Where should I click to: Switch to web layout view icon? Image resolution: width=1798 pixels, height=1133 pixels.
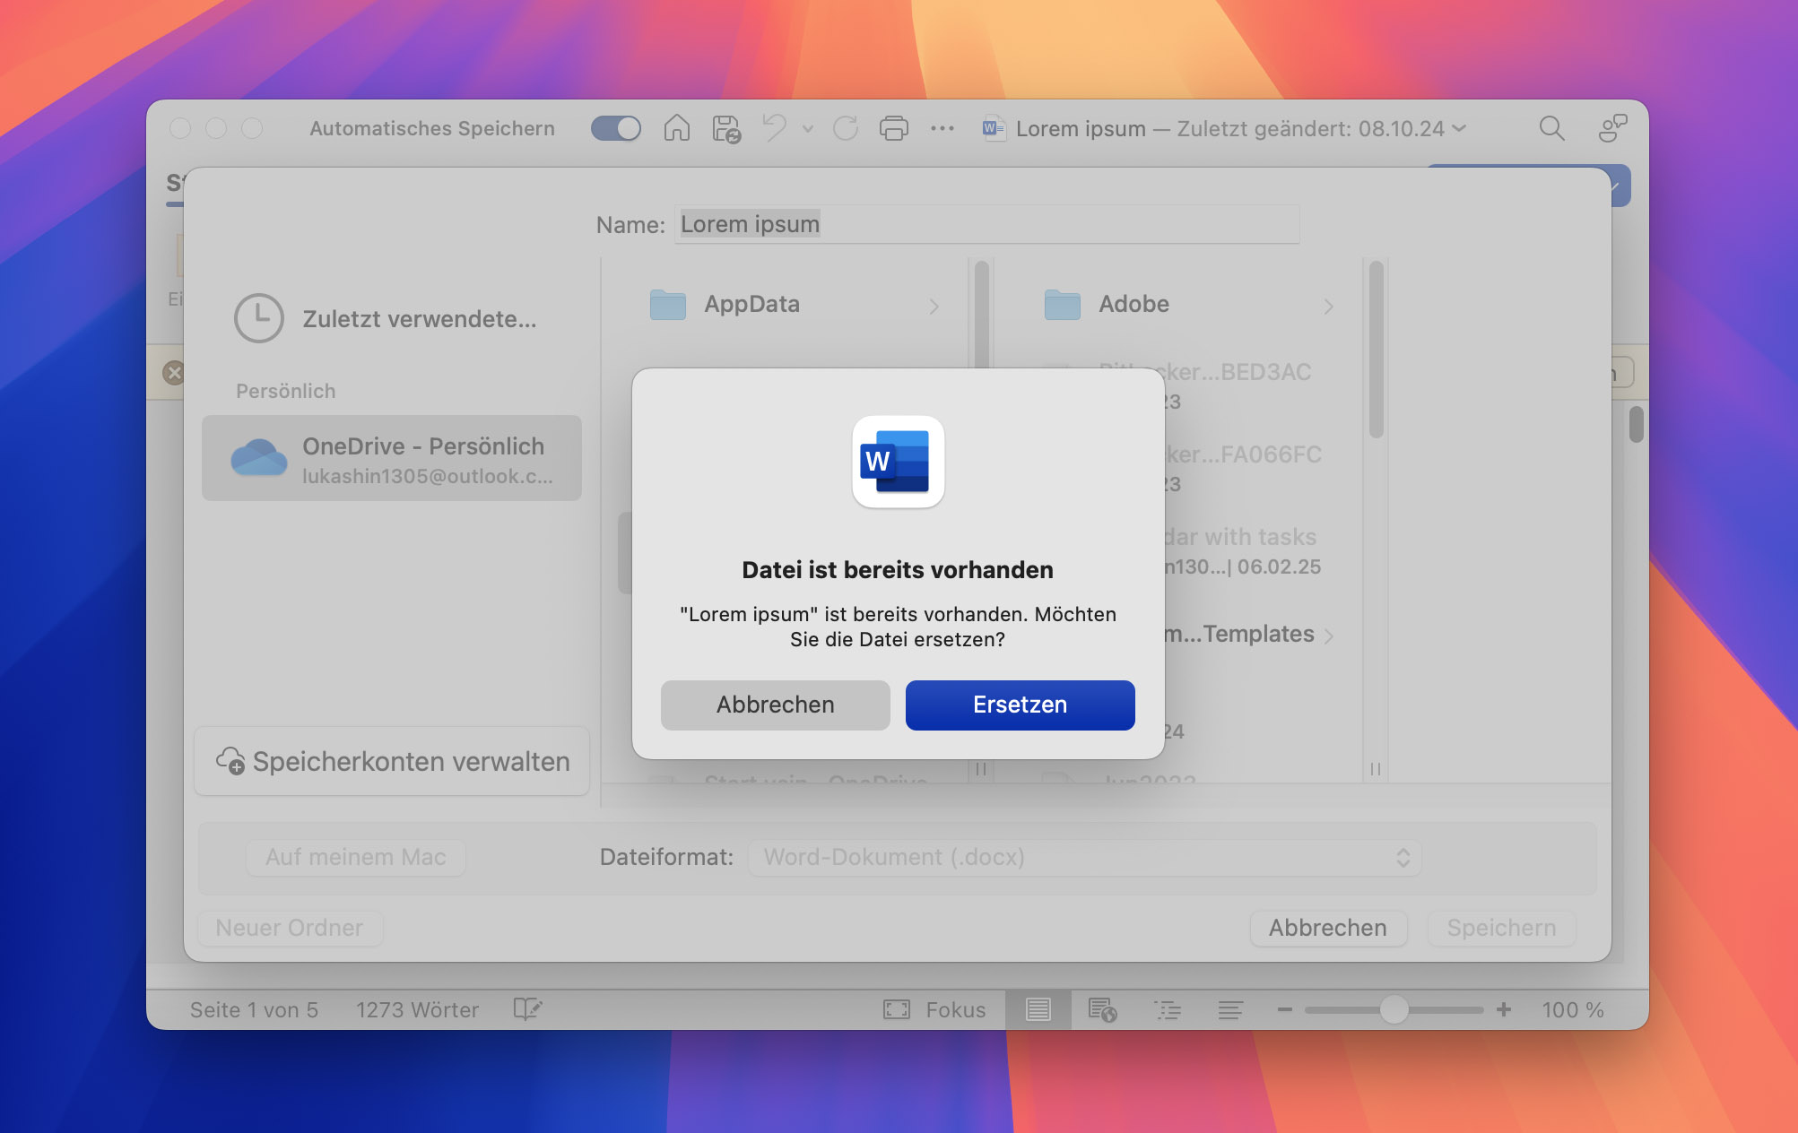tap(1102, 1010)
